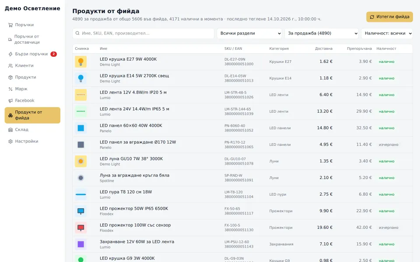This screenshot has height=262, width=420.
Task: Click SKU DL-E14-05W
Action: pos(235,76)
